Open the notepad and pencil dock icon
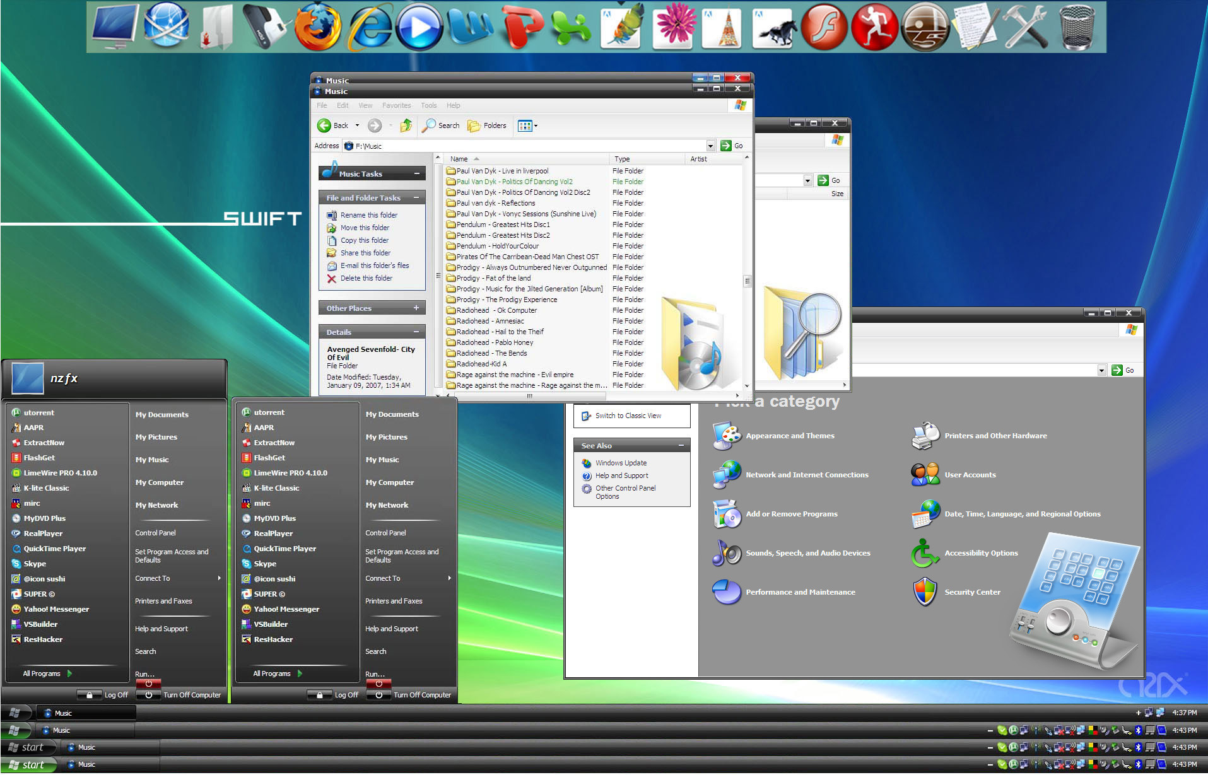1208x775 pixels. click(975, 26)
